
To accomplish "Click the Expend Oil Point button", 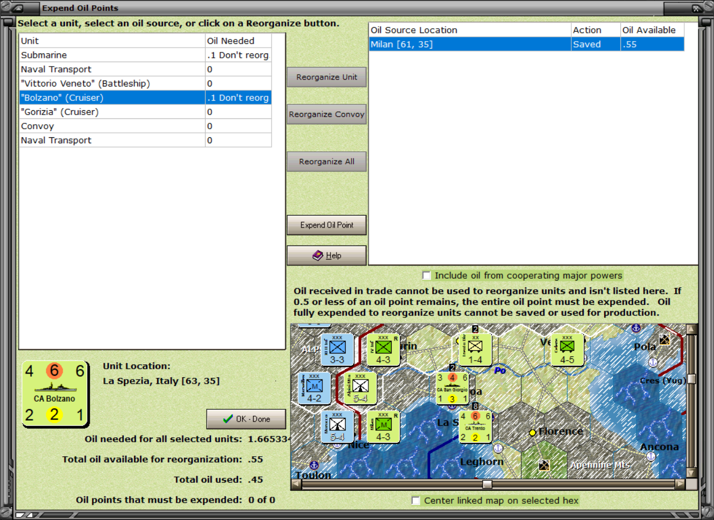I will 327,225.
